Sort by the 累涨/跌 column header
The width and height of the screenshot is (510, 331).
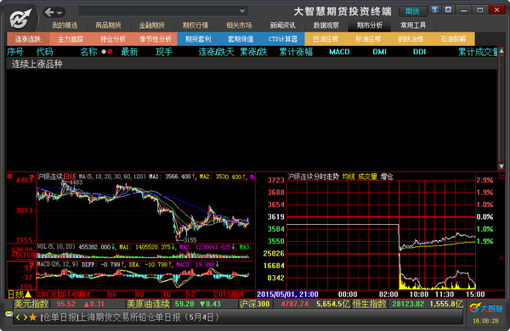tap(253, 52)
